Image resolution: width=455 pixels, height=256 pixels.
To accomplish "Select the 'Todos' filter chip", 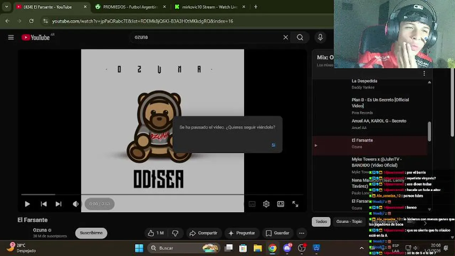I will [321, 222].
